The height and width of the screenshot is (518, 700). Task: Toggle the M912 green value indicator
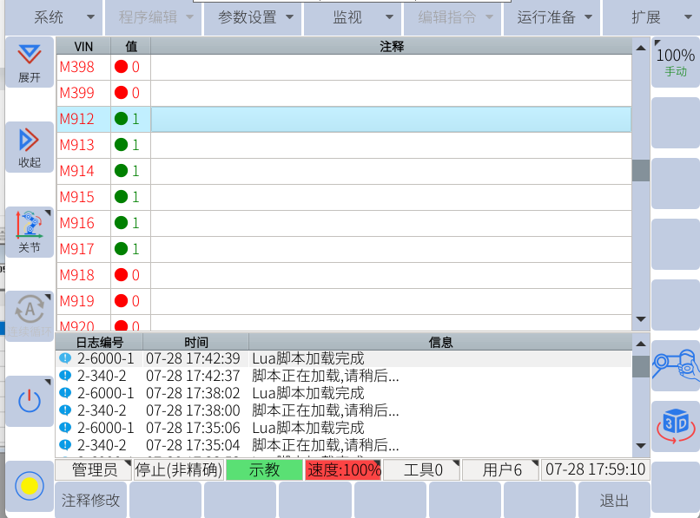pos(121,119)
